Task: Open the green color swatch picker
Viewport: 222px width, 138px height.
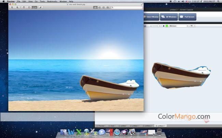Action: pyautogui.click(x=167, y=26)
